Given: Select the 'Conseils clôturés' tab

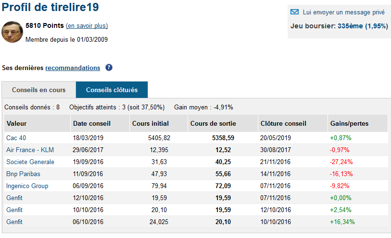Looking at the screenshot, I should pos(112,90).
